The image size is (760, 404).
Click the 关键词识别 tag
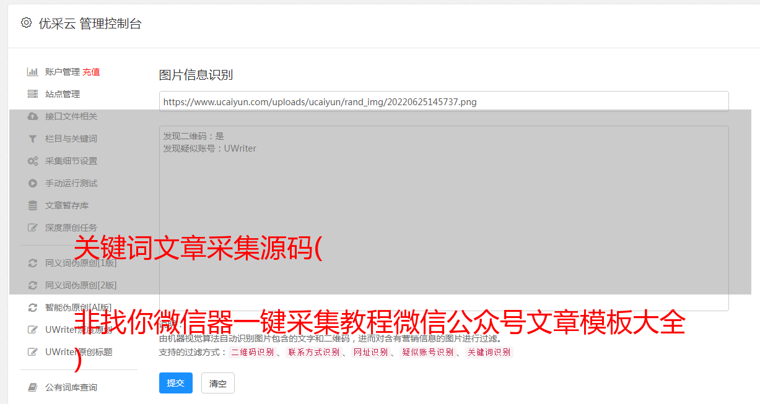click(x=489, y=352)
